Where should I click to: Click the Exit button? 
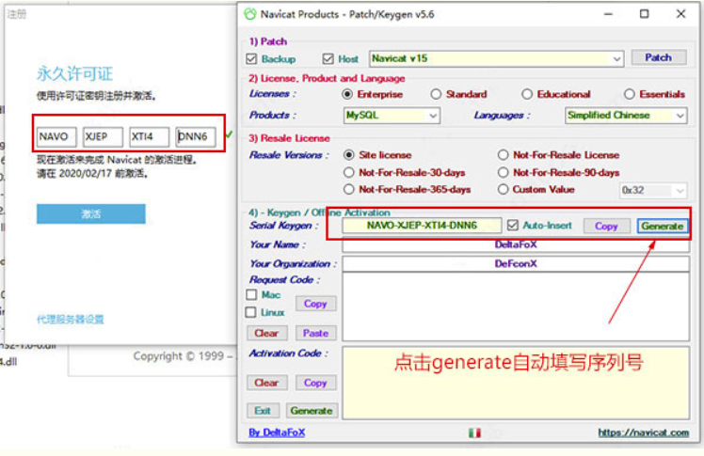click(264, 411)
